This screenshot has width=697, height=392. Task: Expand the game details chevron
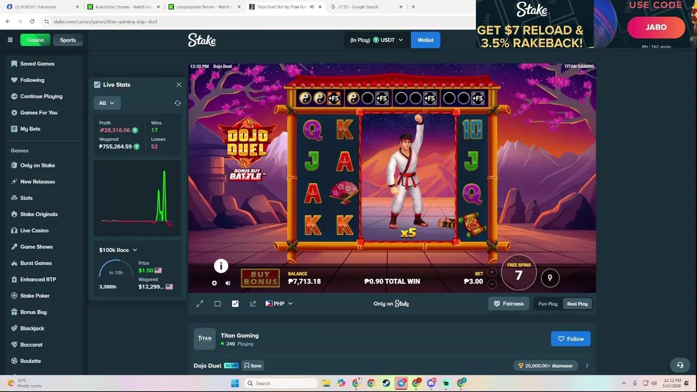click(586, 366)
